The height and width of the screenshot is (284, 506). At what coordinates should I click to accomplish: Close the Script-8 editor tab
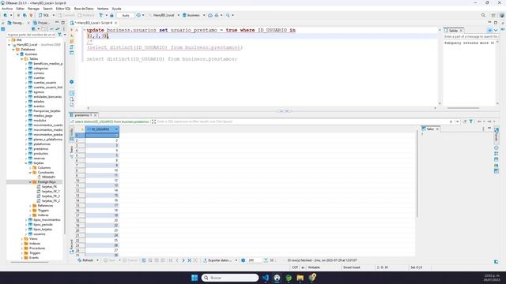click(x=115, y=23)
